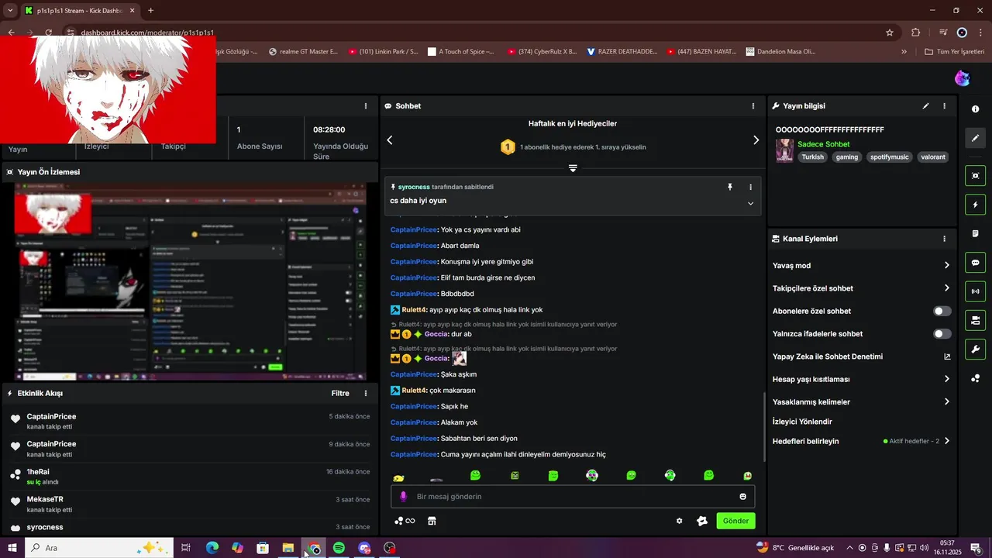Enable Yalnızca ifadelerle sohbet toggle
The image size is (992, 558).
pos(942,334)
